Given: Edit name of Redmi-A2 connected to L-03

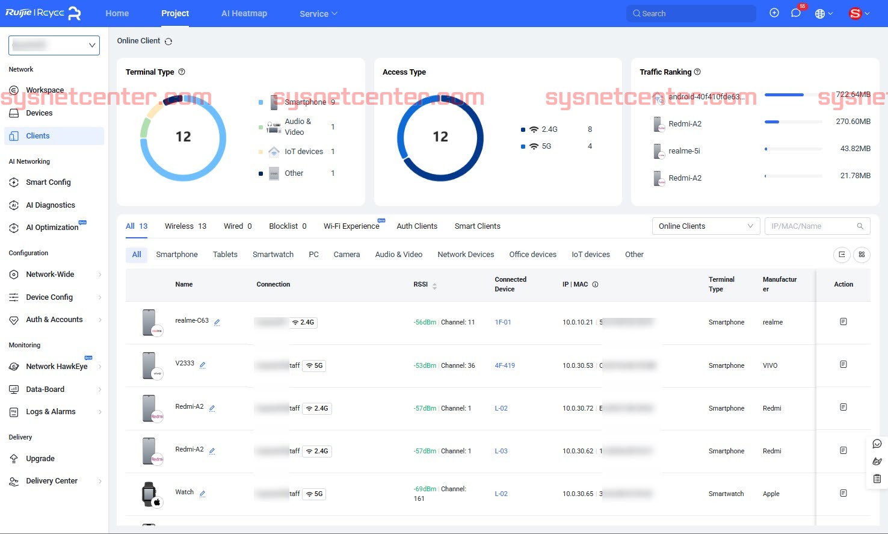Looking at the screenshot, I should [x=212, y=451].
